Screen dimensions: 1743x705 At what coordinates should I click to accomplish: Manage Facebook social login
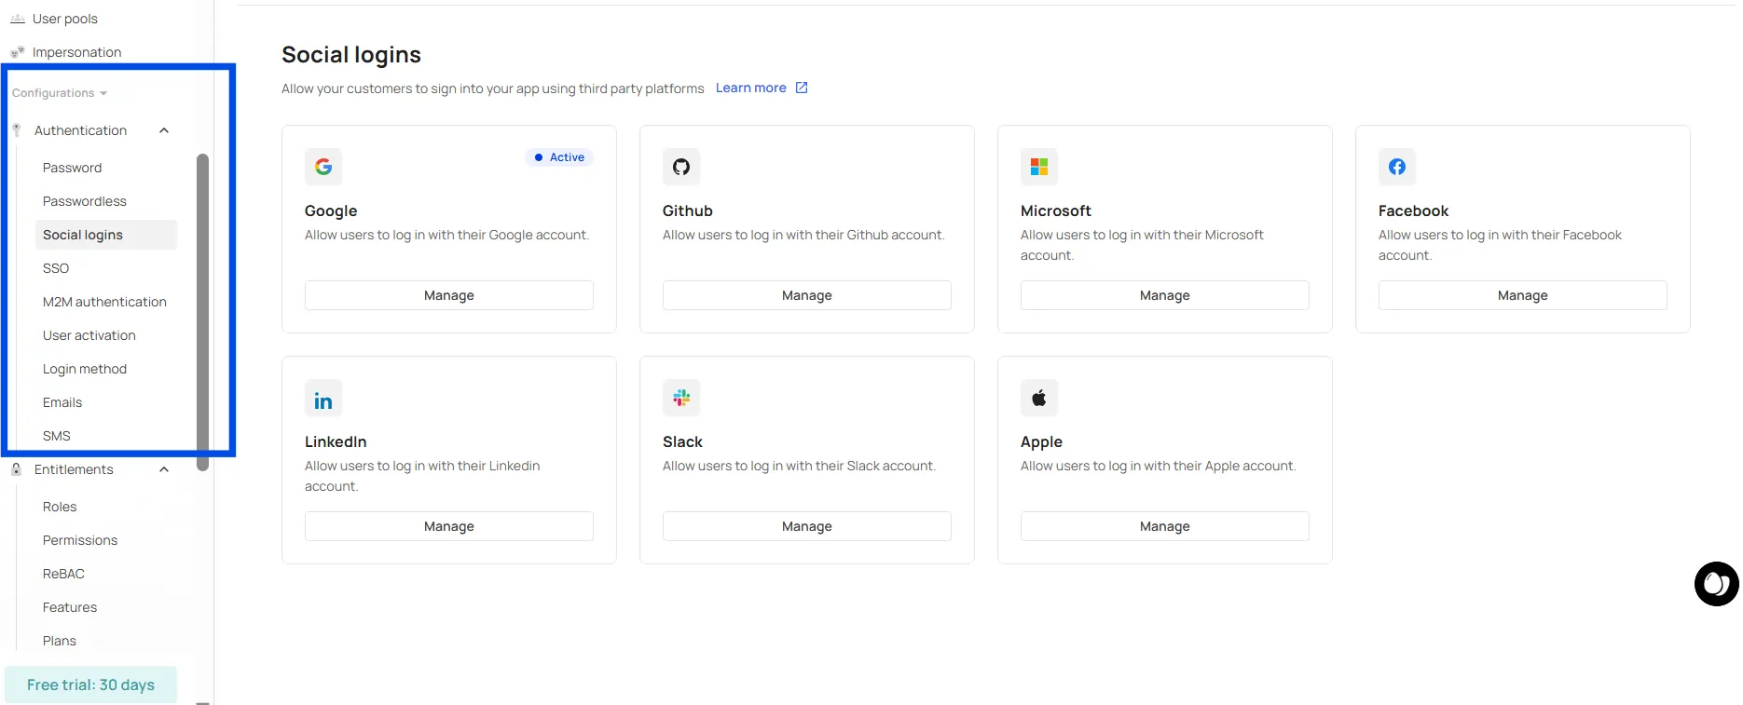pos(1523,295)
